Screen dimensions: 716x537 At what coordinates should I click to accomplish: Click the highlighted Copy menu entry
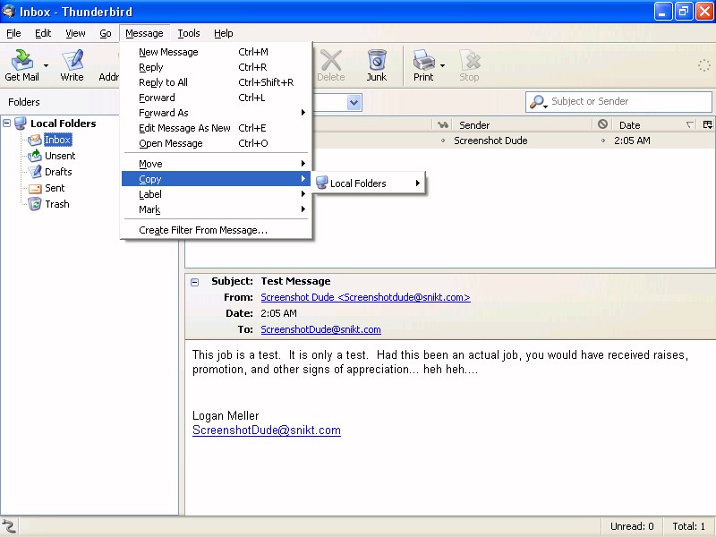(217, 179)
